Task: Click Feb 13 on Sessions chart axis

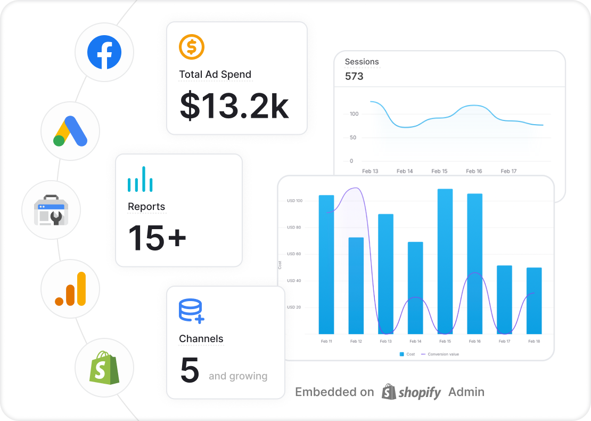Action: [370, 171]
